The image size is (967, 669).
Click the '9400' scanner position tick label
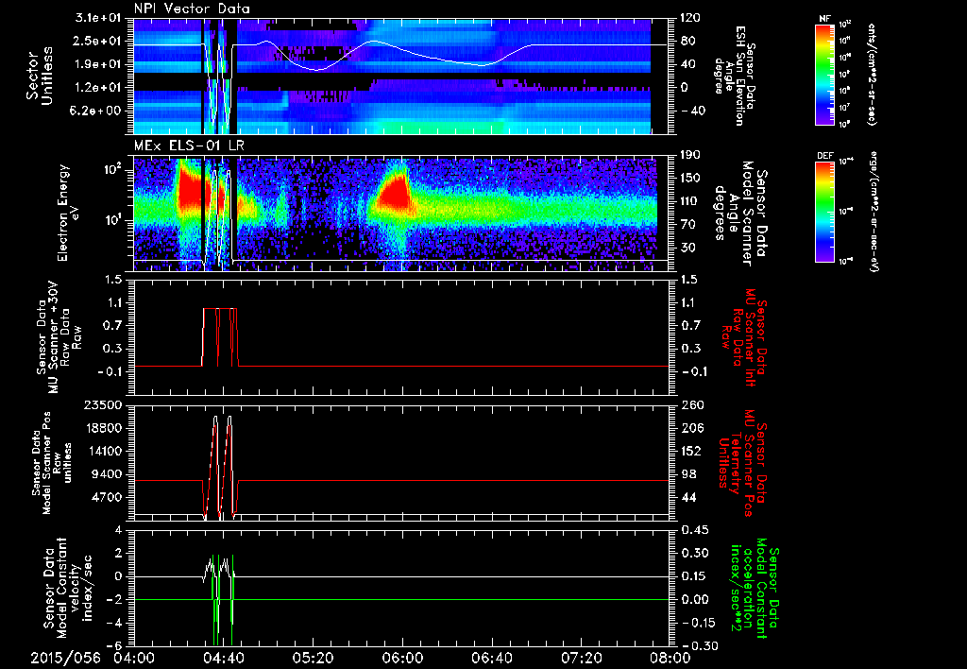(108, 474)
